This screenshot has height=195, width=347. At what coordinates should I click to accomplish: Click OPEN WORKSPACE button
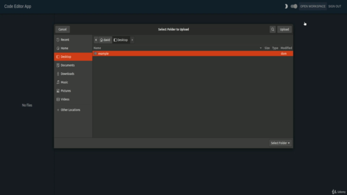point(313,6)
